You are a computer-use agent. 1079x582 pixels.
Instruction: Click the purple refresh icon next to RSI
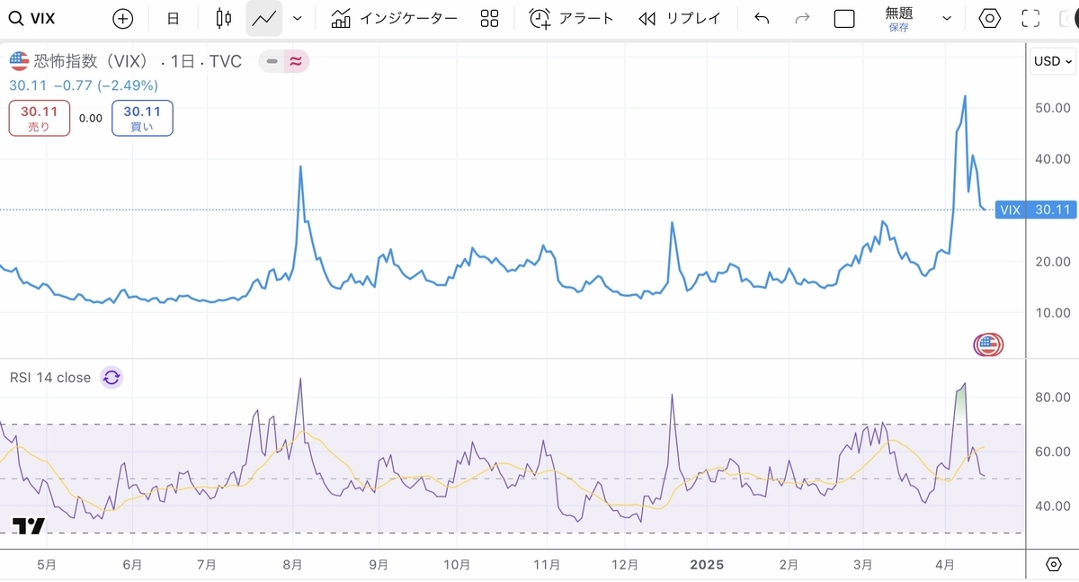[x=111, y=378]
